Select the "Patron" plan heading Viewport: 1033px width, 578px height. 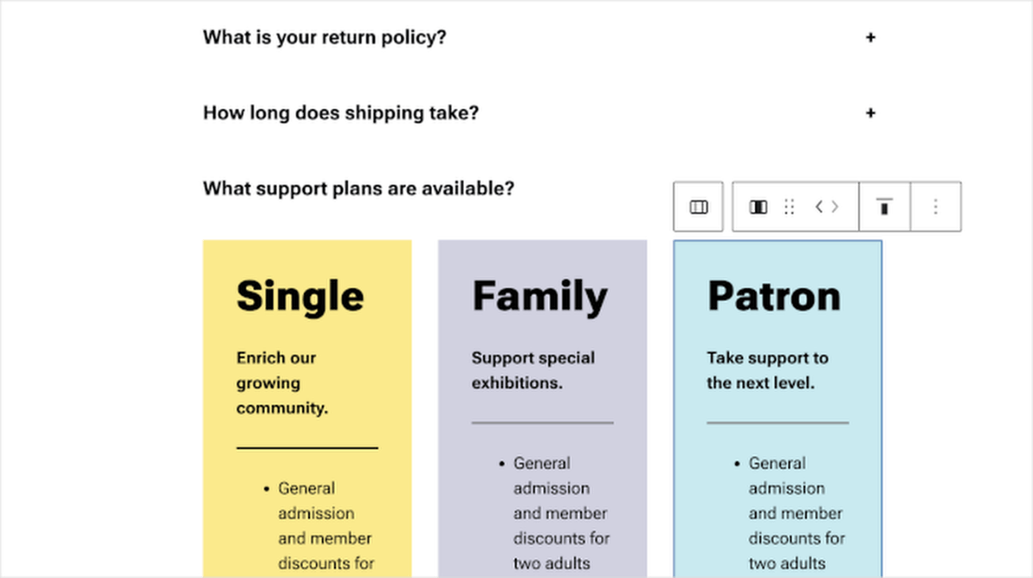click(773, 296)
